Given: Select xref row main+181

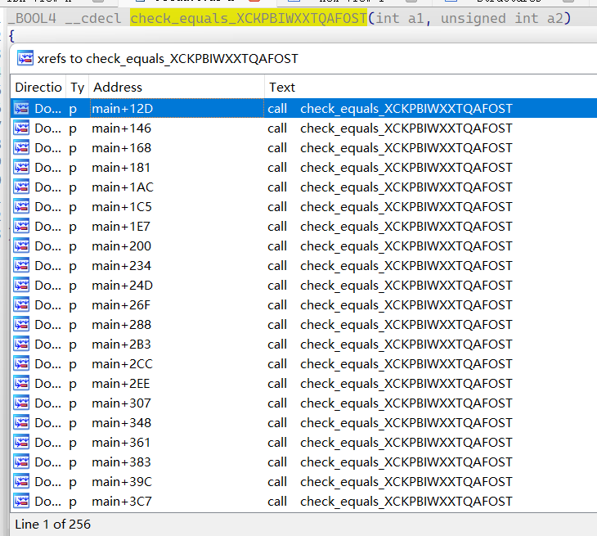Looking at the screenshot, I should tap(304, 168).
